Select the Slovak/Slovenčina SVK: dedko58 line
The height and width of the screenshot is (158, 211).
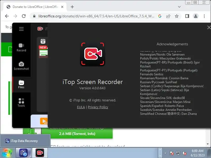162,98
